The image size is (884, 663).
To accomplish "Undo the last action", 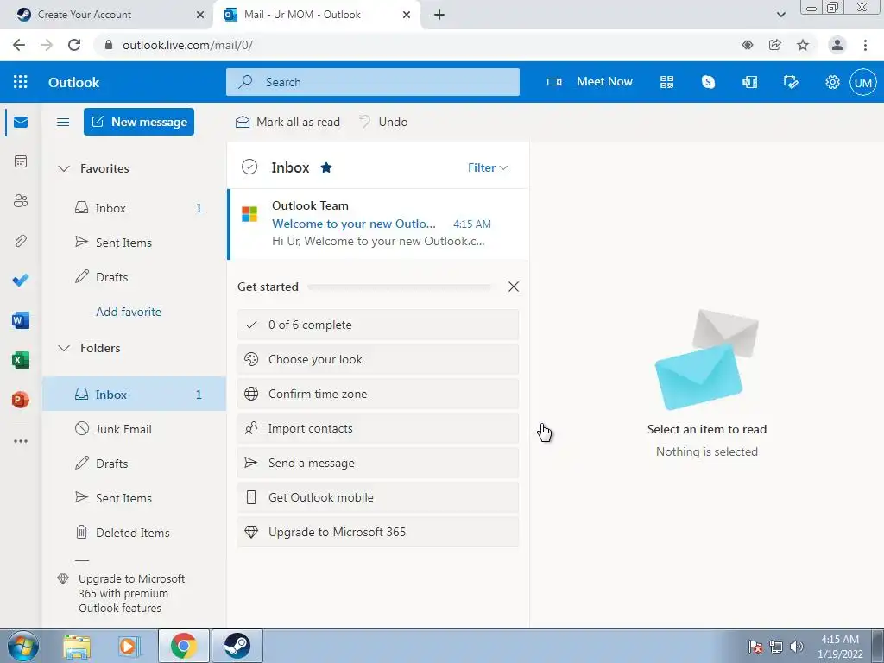I will [383, 122].
